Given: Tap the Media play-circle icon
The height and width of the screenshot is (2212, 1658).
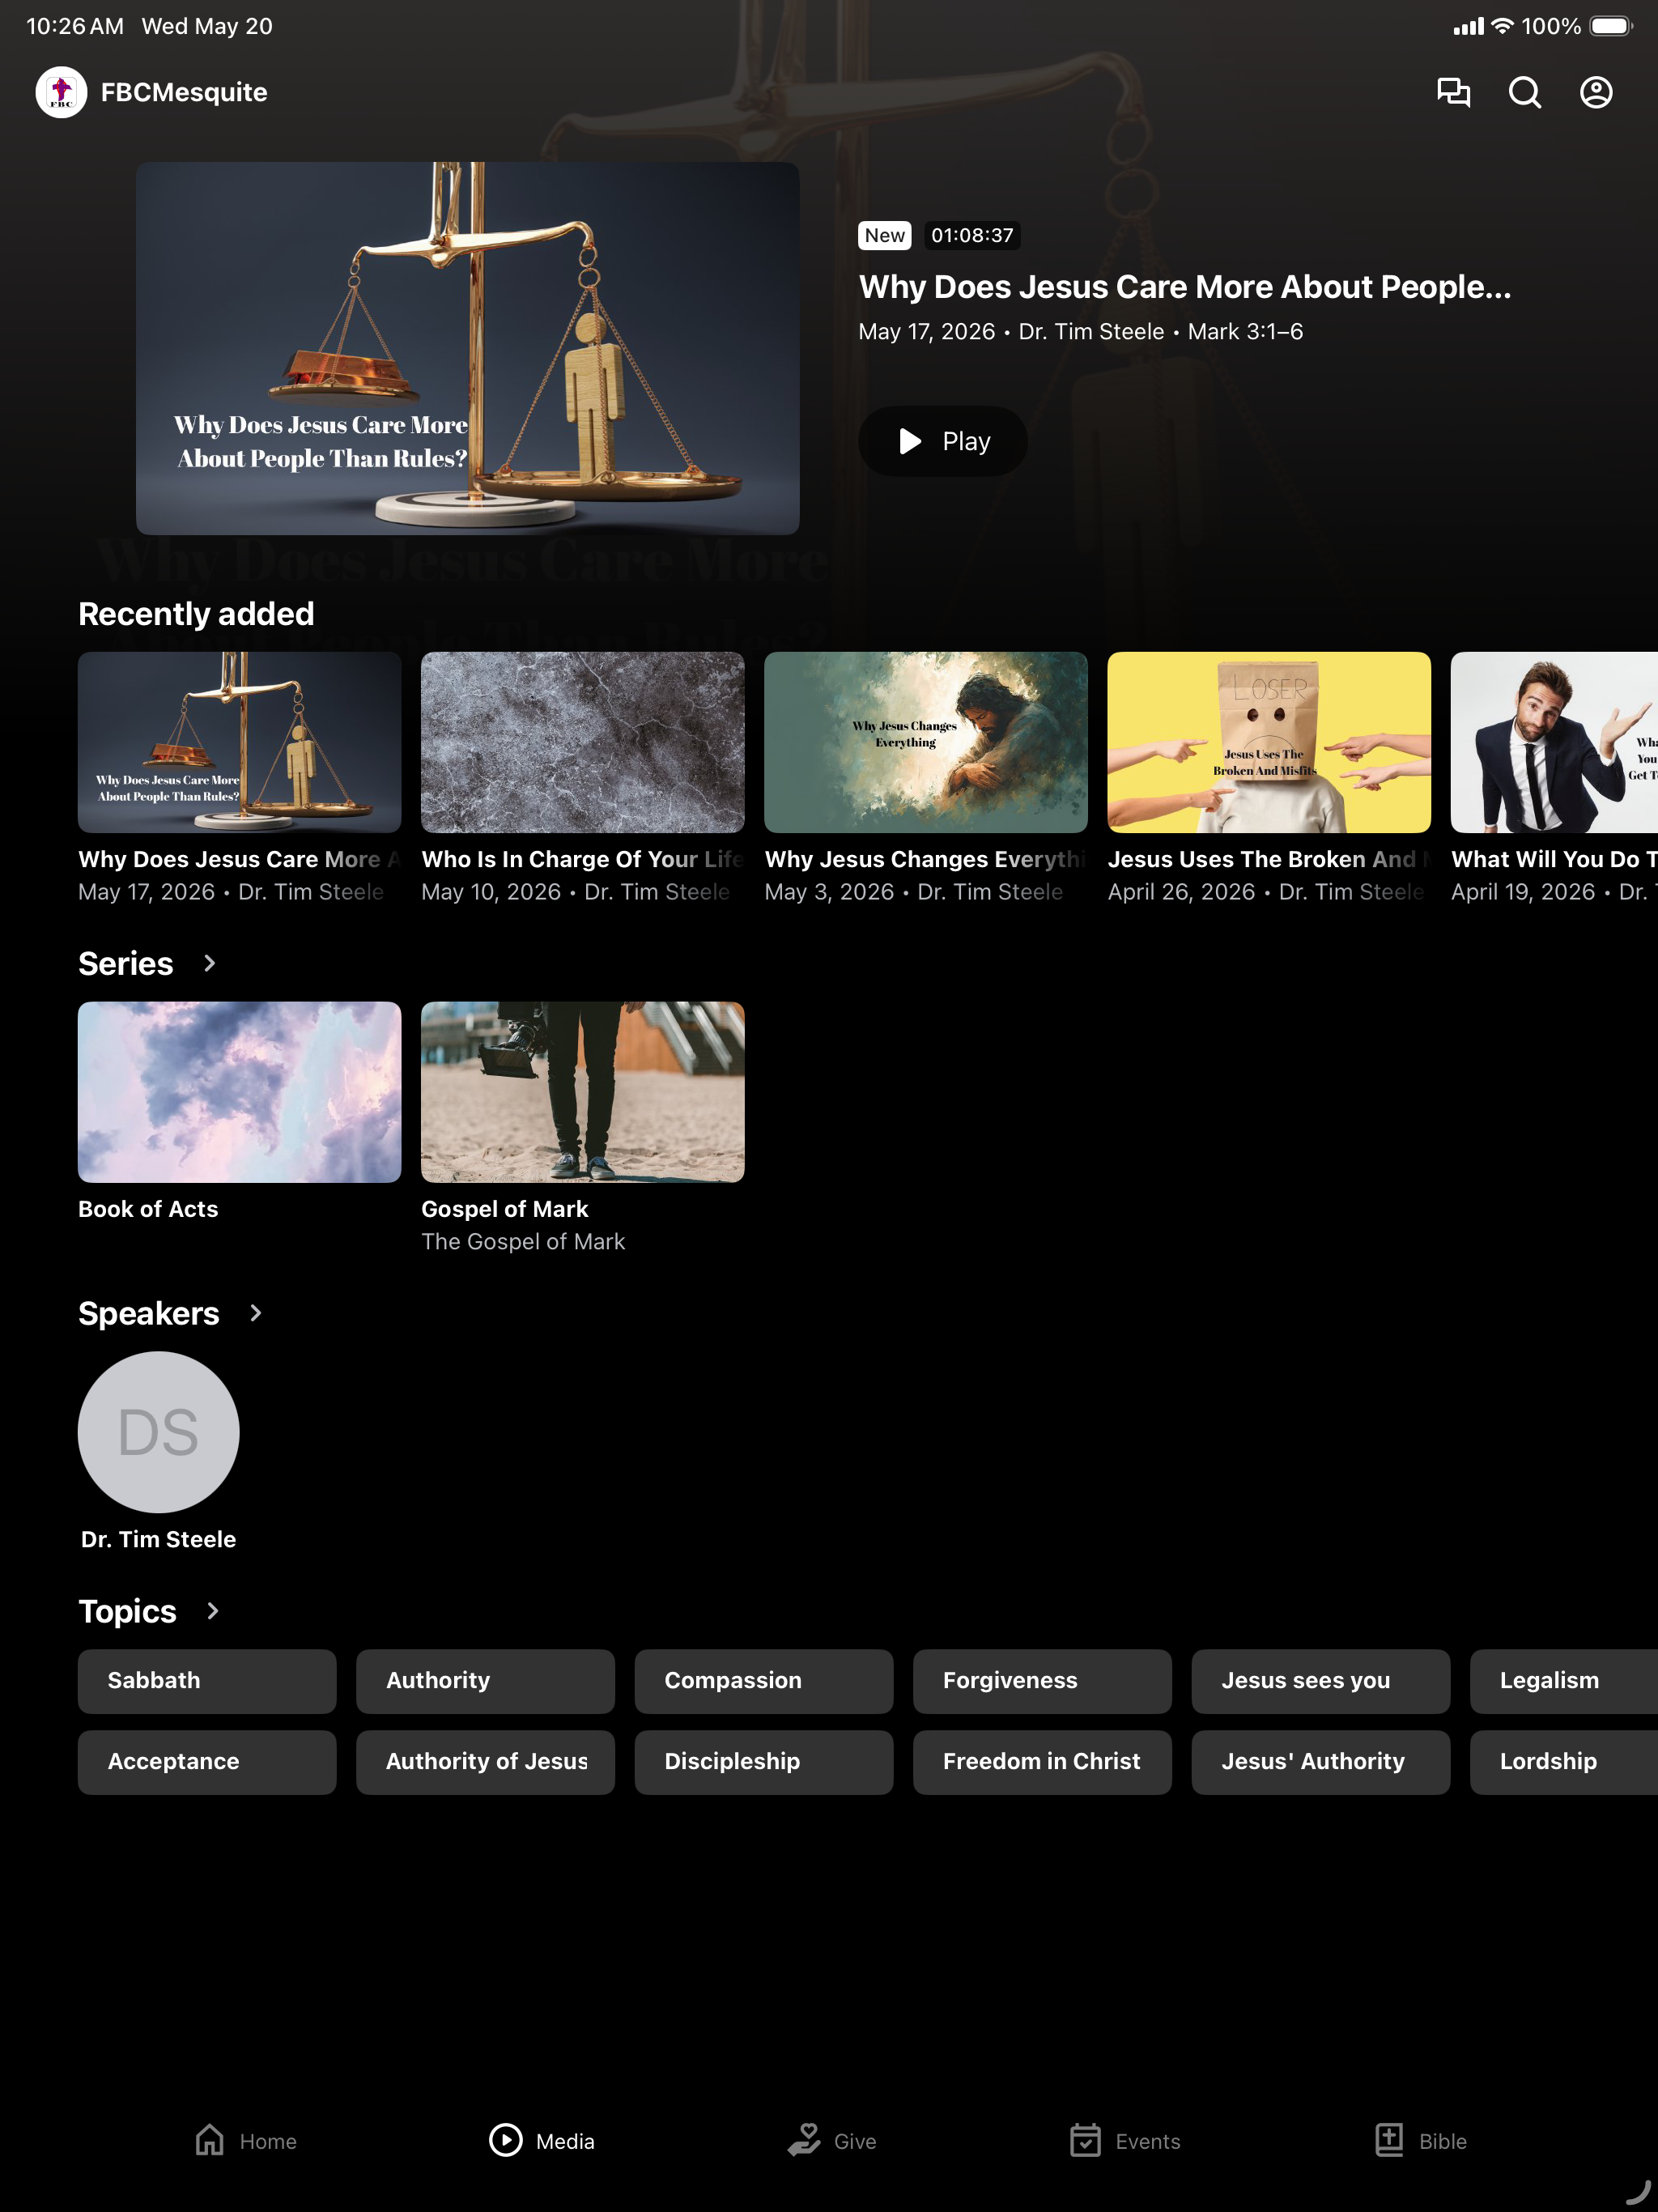Looking at the screenshot, I should pyautogui.click(x=506, y=2140).
